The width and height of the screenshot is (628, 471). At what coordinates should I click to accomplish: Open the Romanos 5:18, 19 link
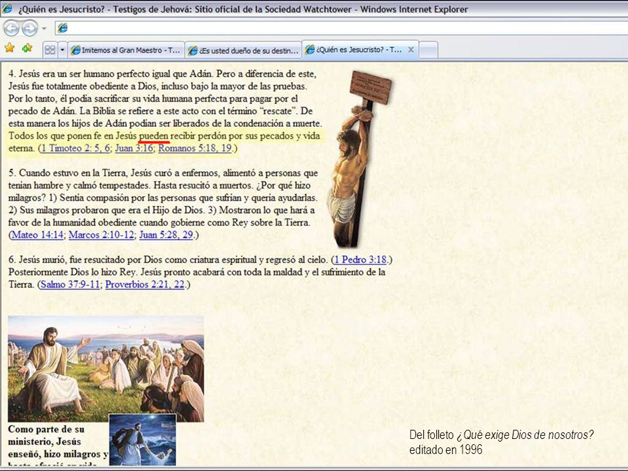pyautogui.click(x=195, y=148)
